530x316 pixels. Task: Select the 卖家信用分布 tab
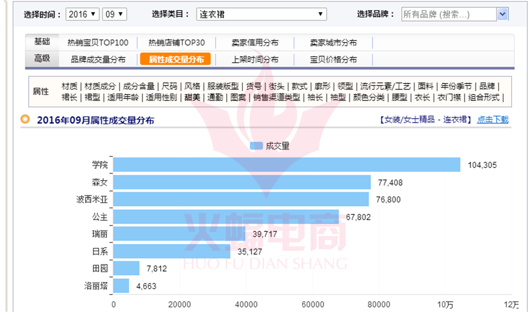coord(255,43)
